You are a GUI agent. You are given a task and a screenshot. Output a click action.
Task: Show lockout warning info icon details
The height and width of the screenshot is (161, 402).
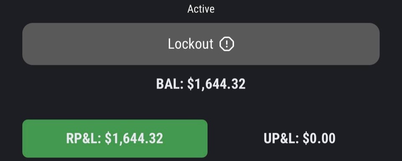pos(227,44)
